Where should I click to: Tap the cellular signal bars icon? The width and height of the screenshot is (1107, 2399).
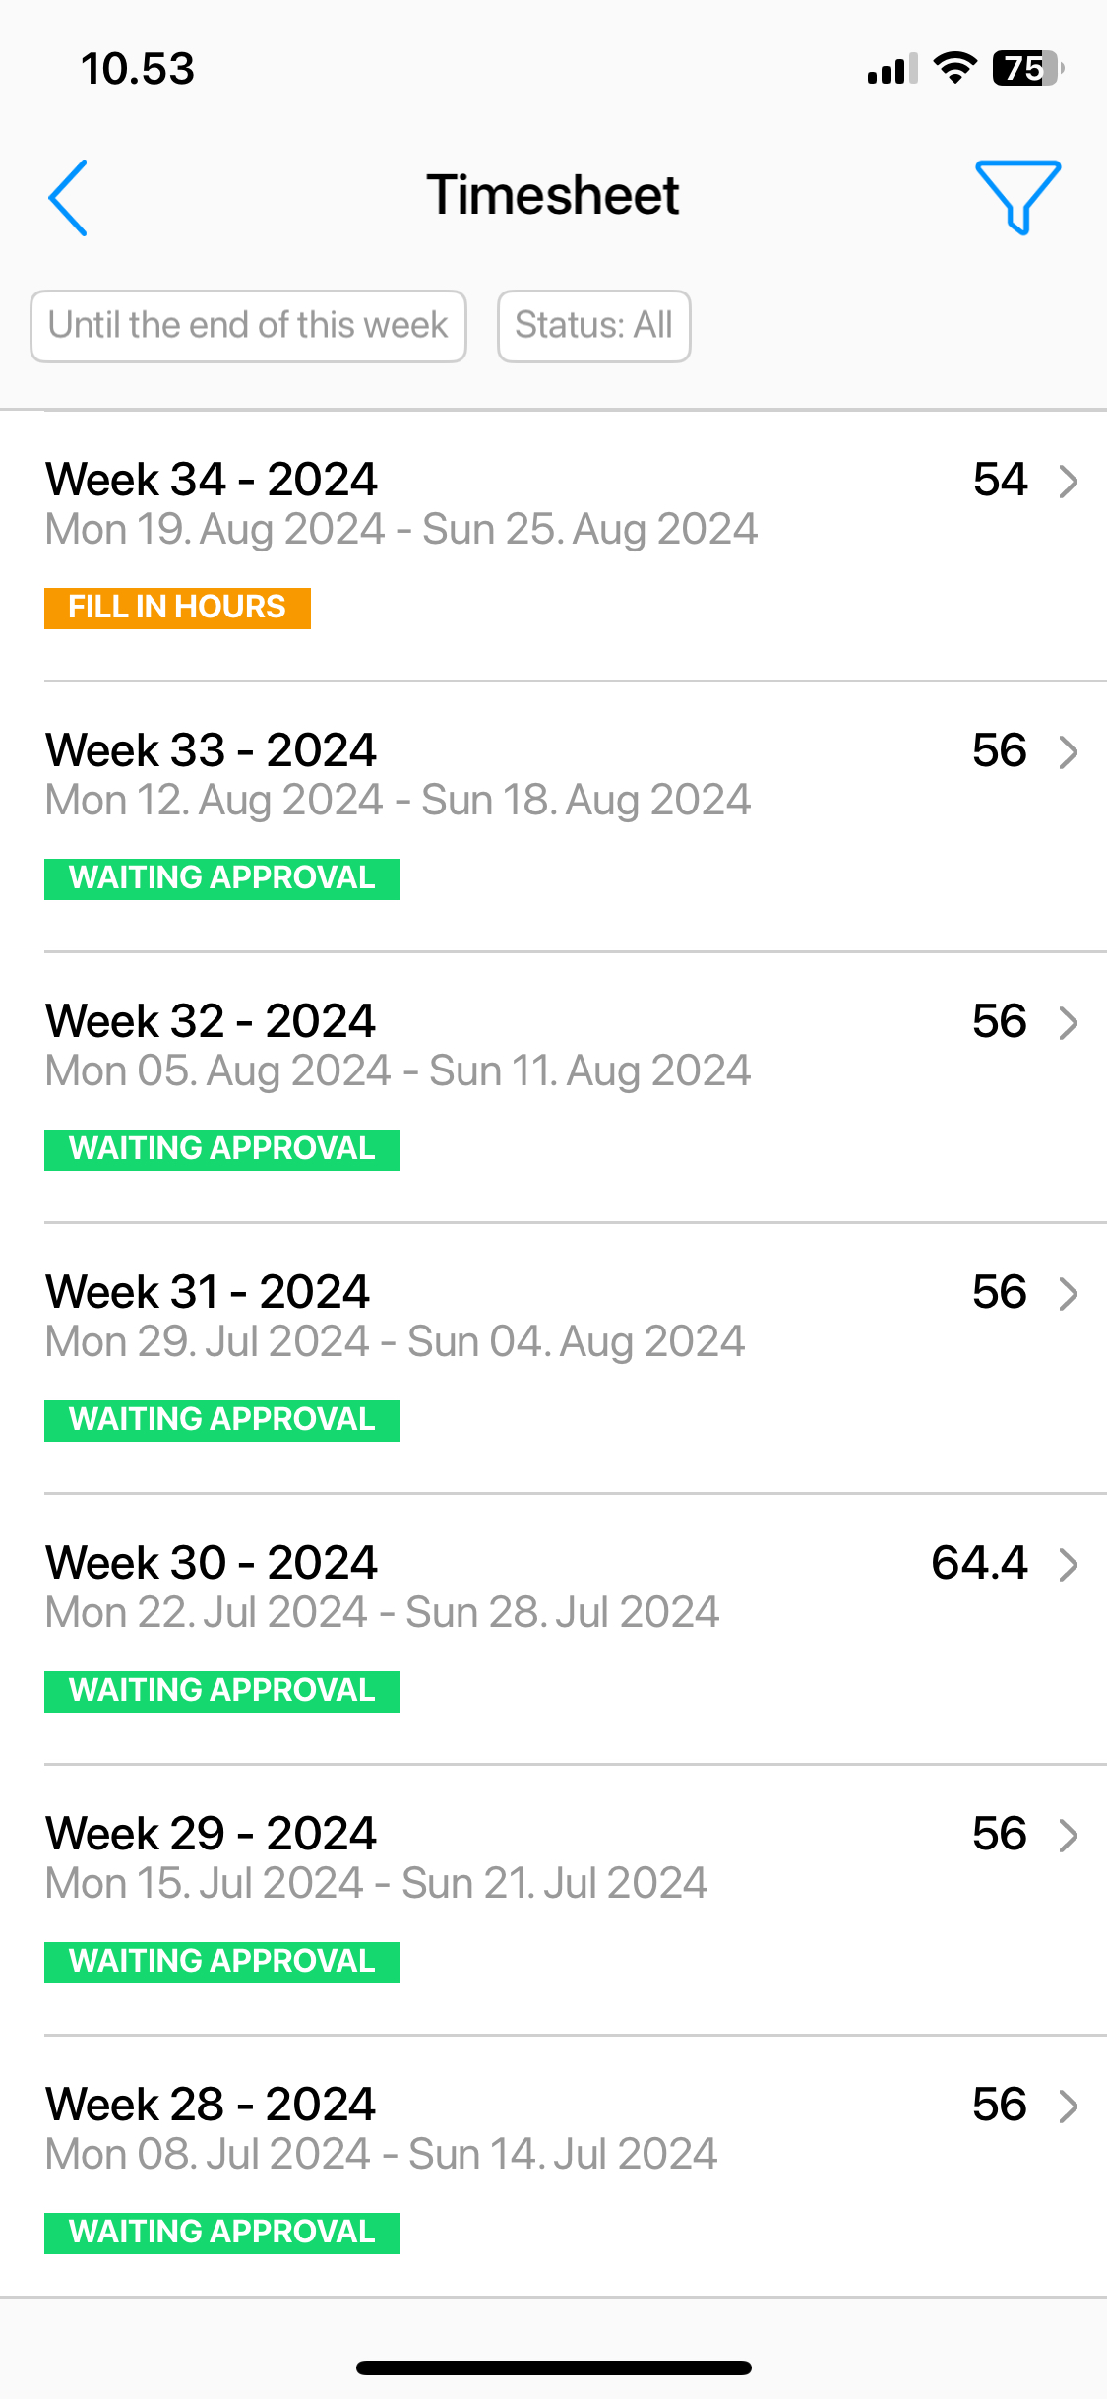click(892, 68)
